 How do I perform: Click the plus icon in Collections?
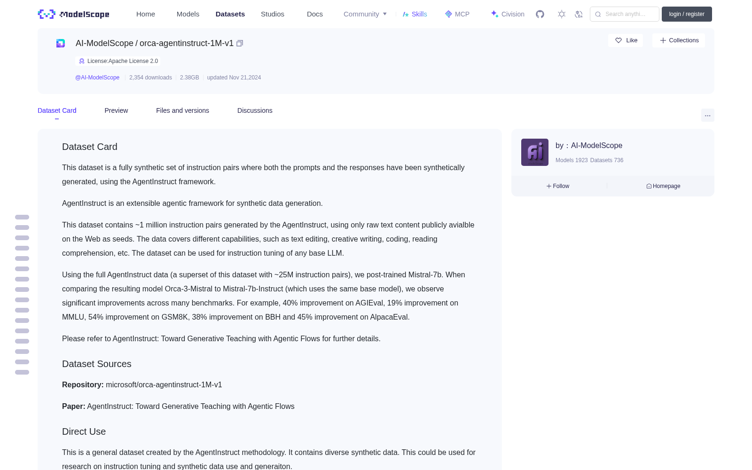(663, 40)
